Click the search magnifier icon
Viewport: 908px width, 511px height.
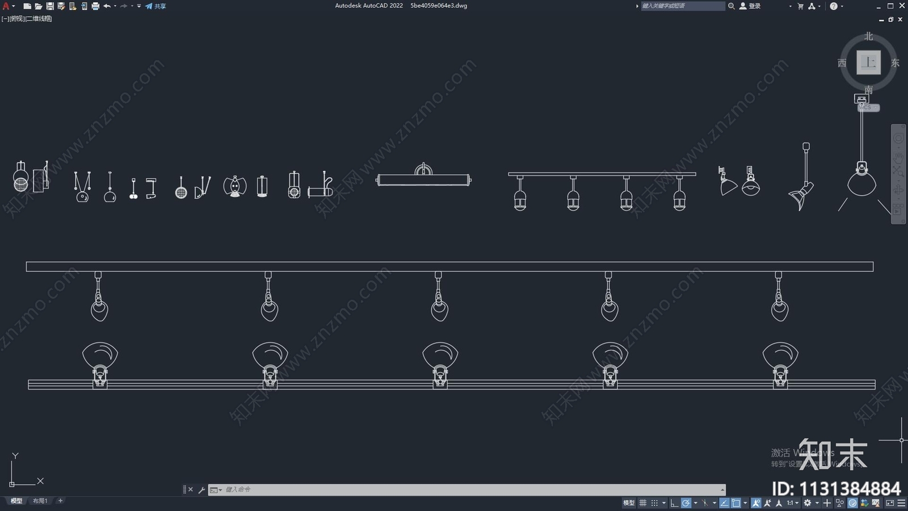732,6
